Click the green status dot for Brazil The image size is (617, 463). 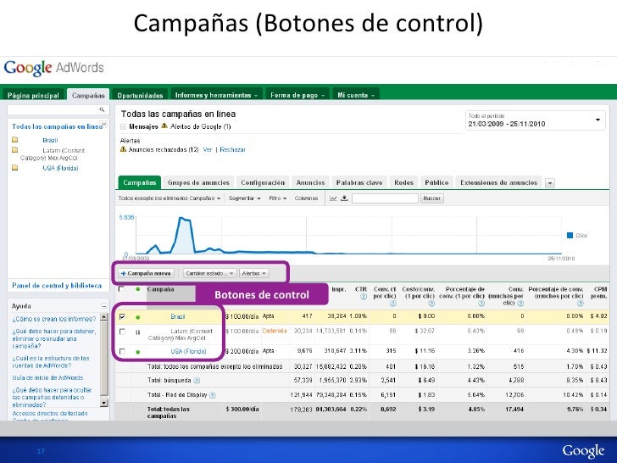click(x=137, y=317)
